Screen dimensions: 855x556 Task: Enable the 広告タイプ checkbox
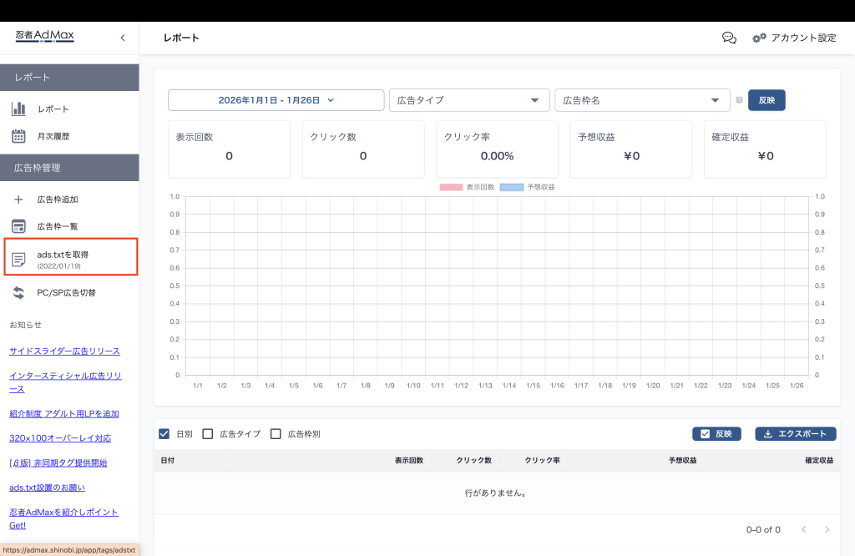(208, 434)
